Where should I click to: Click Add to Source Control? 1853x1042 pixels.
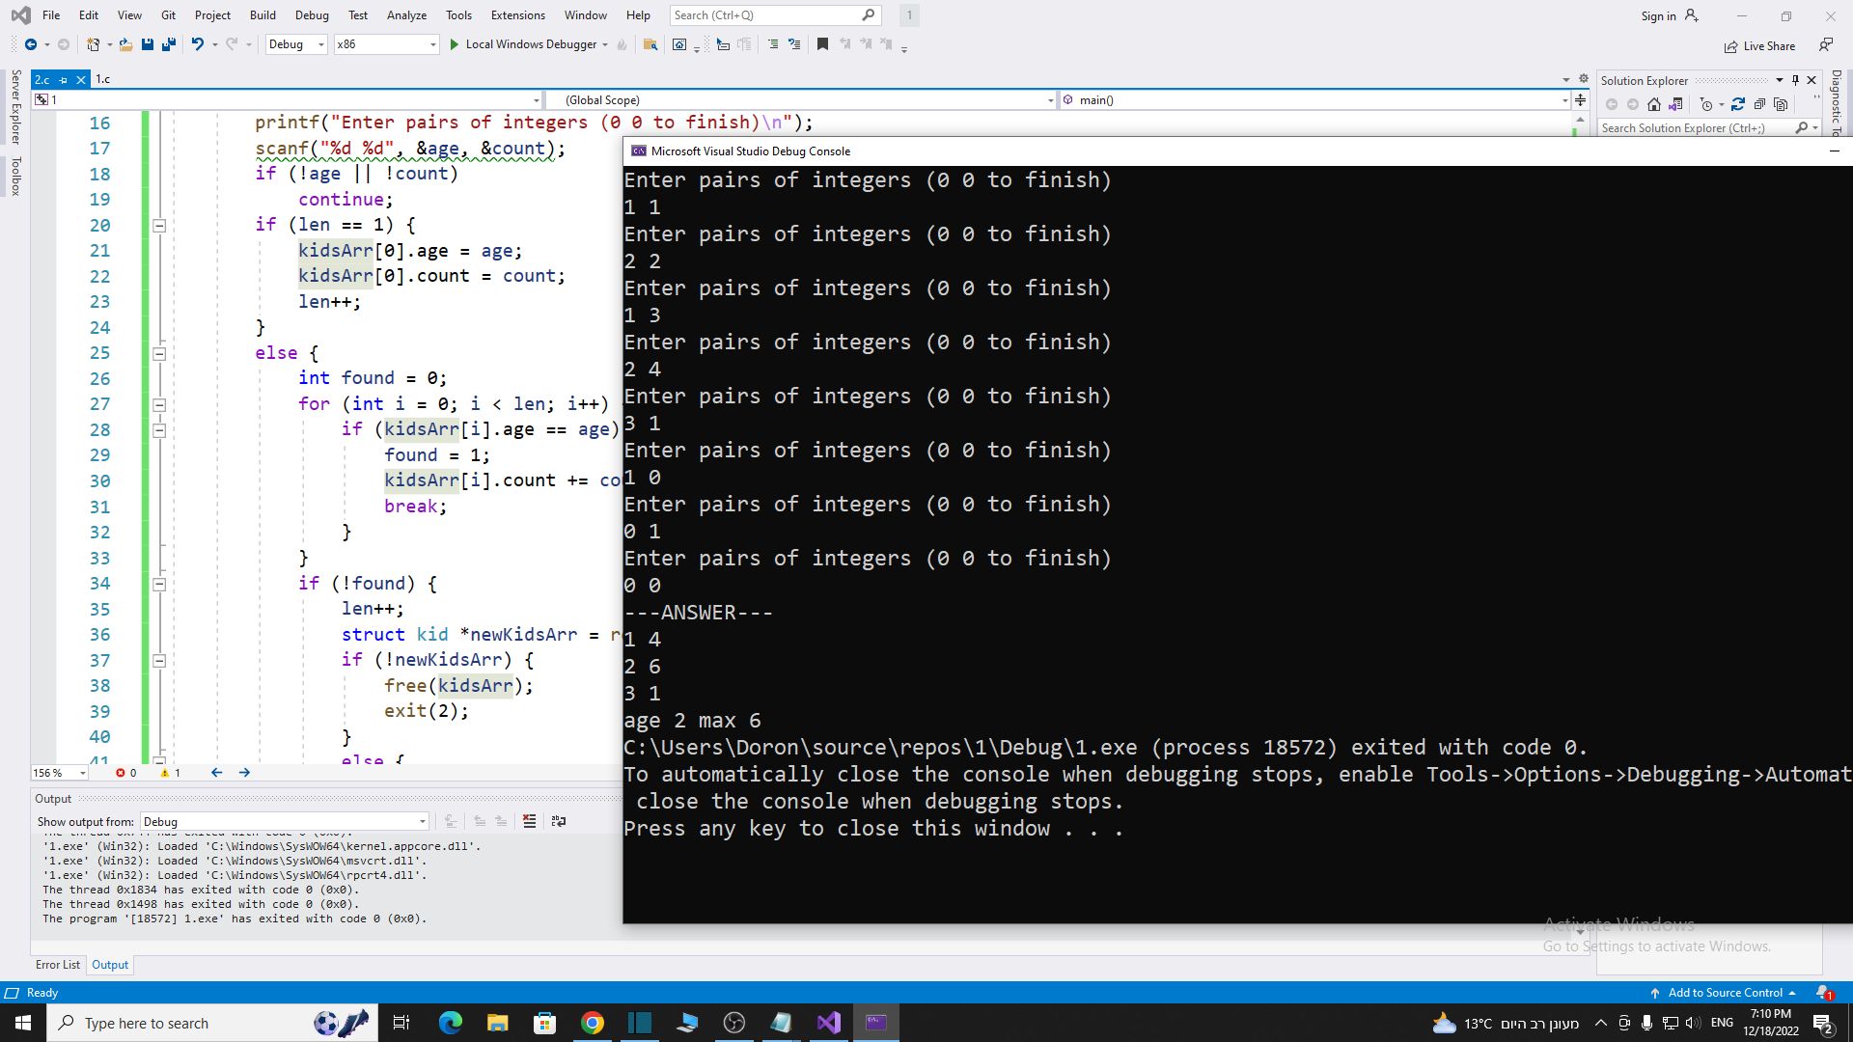point(1725,993)
